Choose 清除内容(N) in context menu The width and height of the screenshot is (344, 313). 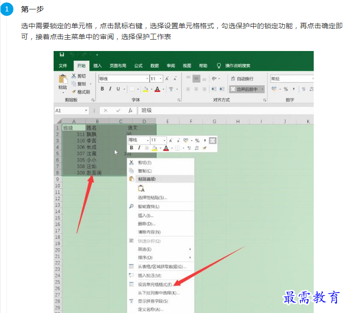click(x=161, y=232)
